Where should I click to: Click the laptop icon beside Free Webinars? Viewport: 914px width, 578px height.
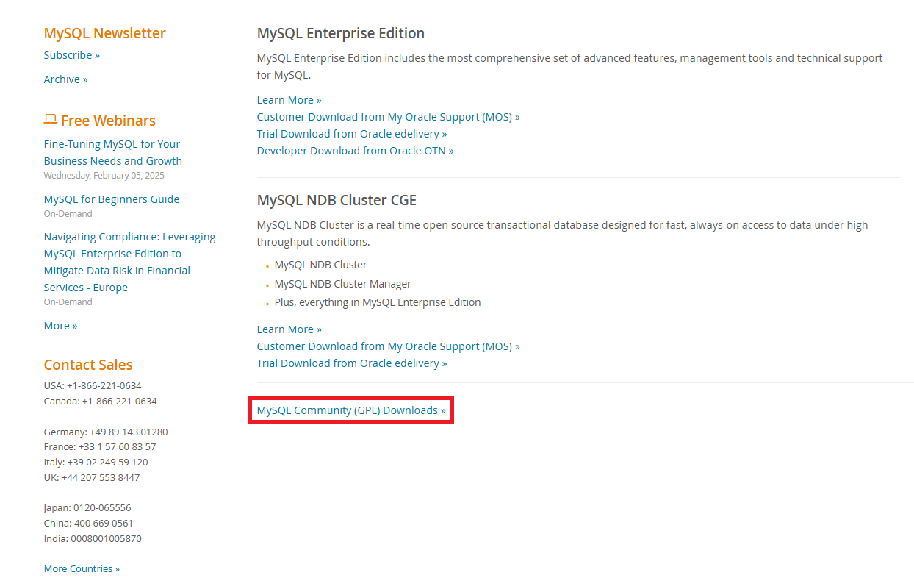[x=51, y=119]
